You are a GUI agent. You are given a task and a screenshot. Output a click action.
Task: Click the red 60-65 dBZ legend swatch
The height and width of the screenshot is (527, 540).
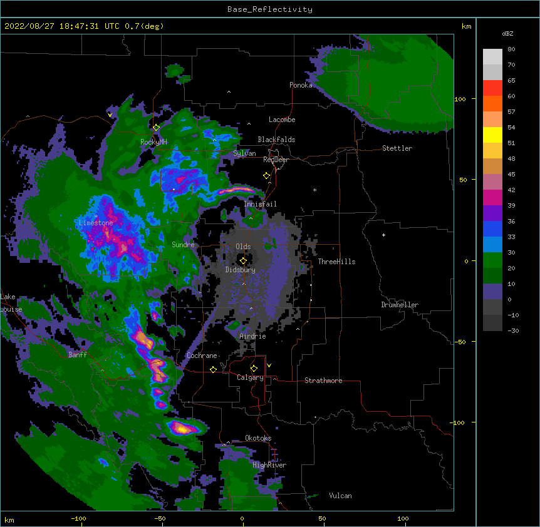click(492, 88)
